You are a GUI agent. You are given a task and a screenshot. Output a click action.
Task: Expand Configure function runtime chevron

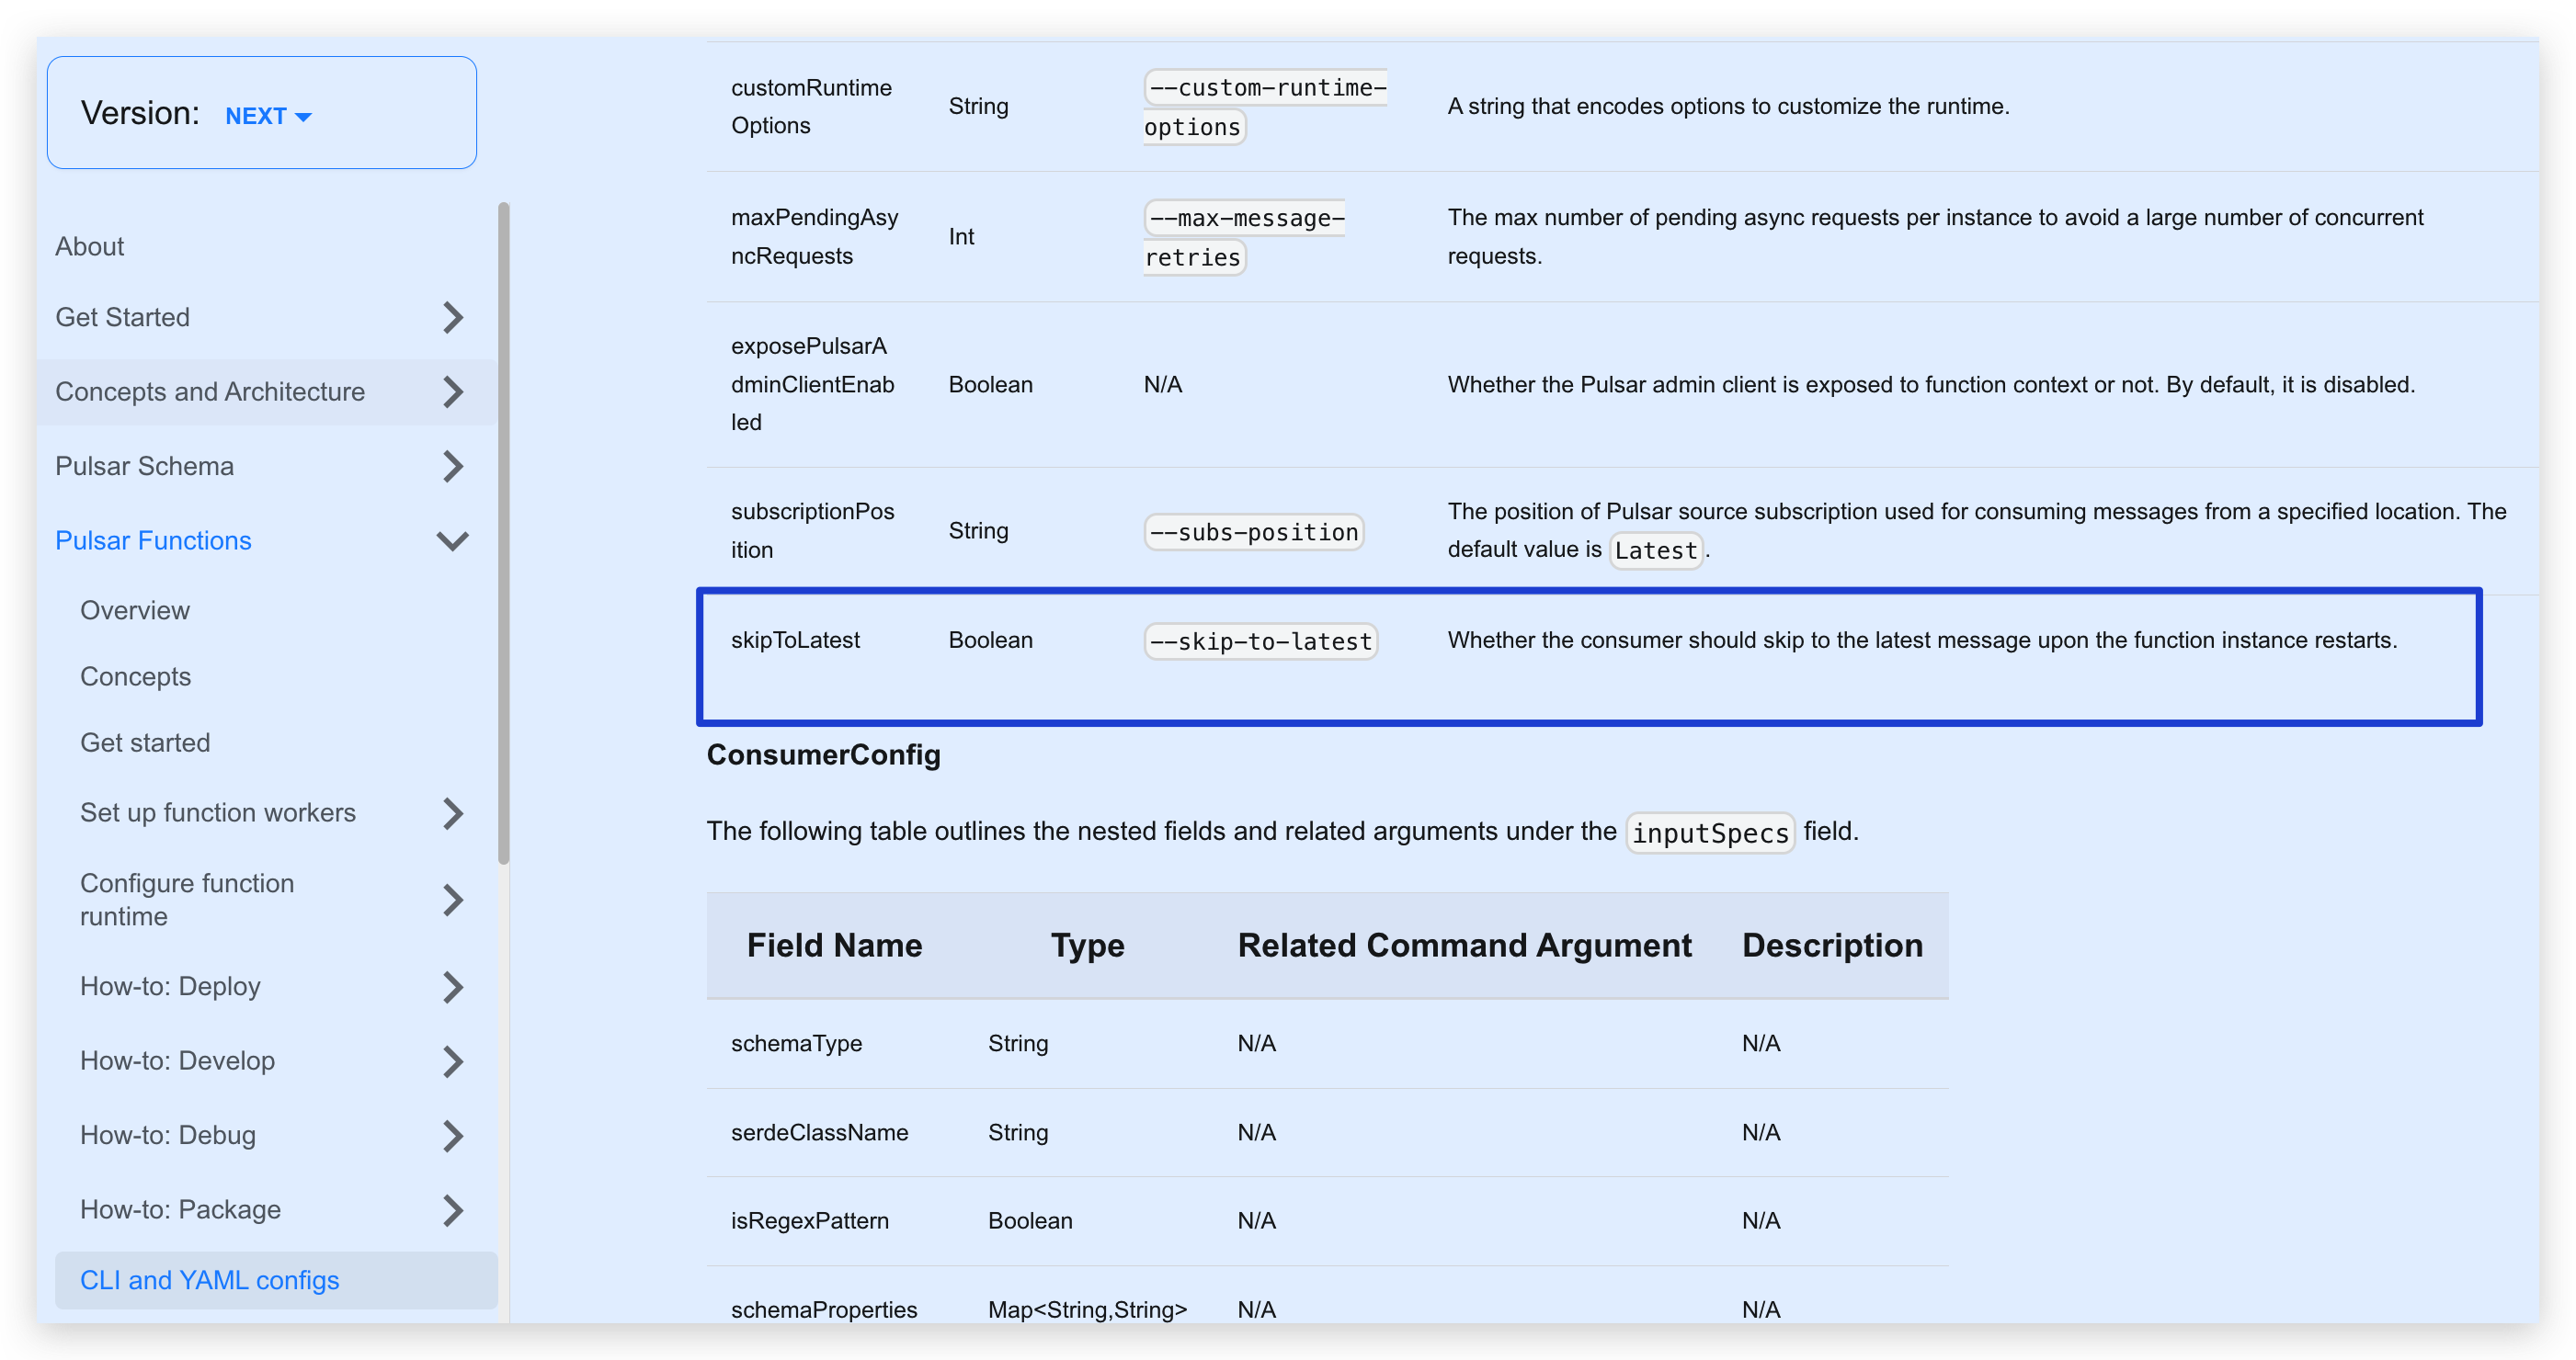[x=453, y=901]
